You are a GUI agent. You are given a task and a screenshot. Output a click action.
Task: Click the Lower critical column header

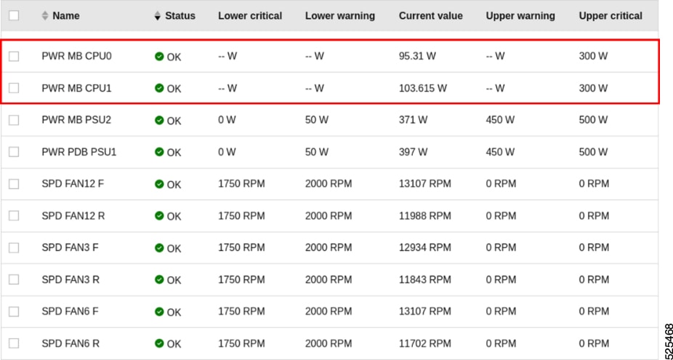[250, 16]
